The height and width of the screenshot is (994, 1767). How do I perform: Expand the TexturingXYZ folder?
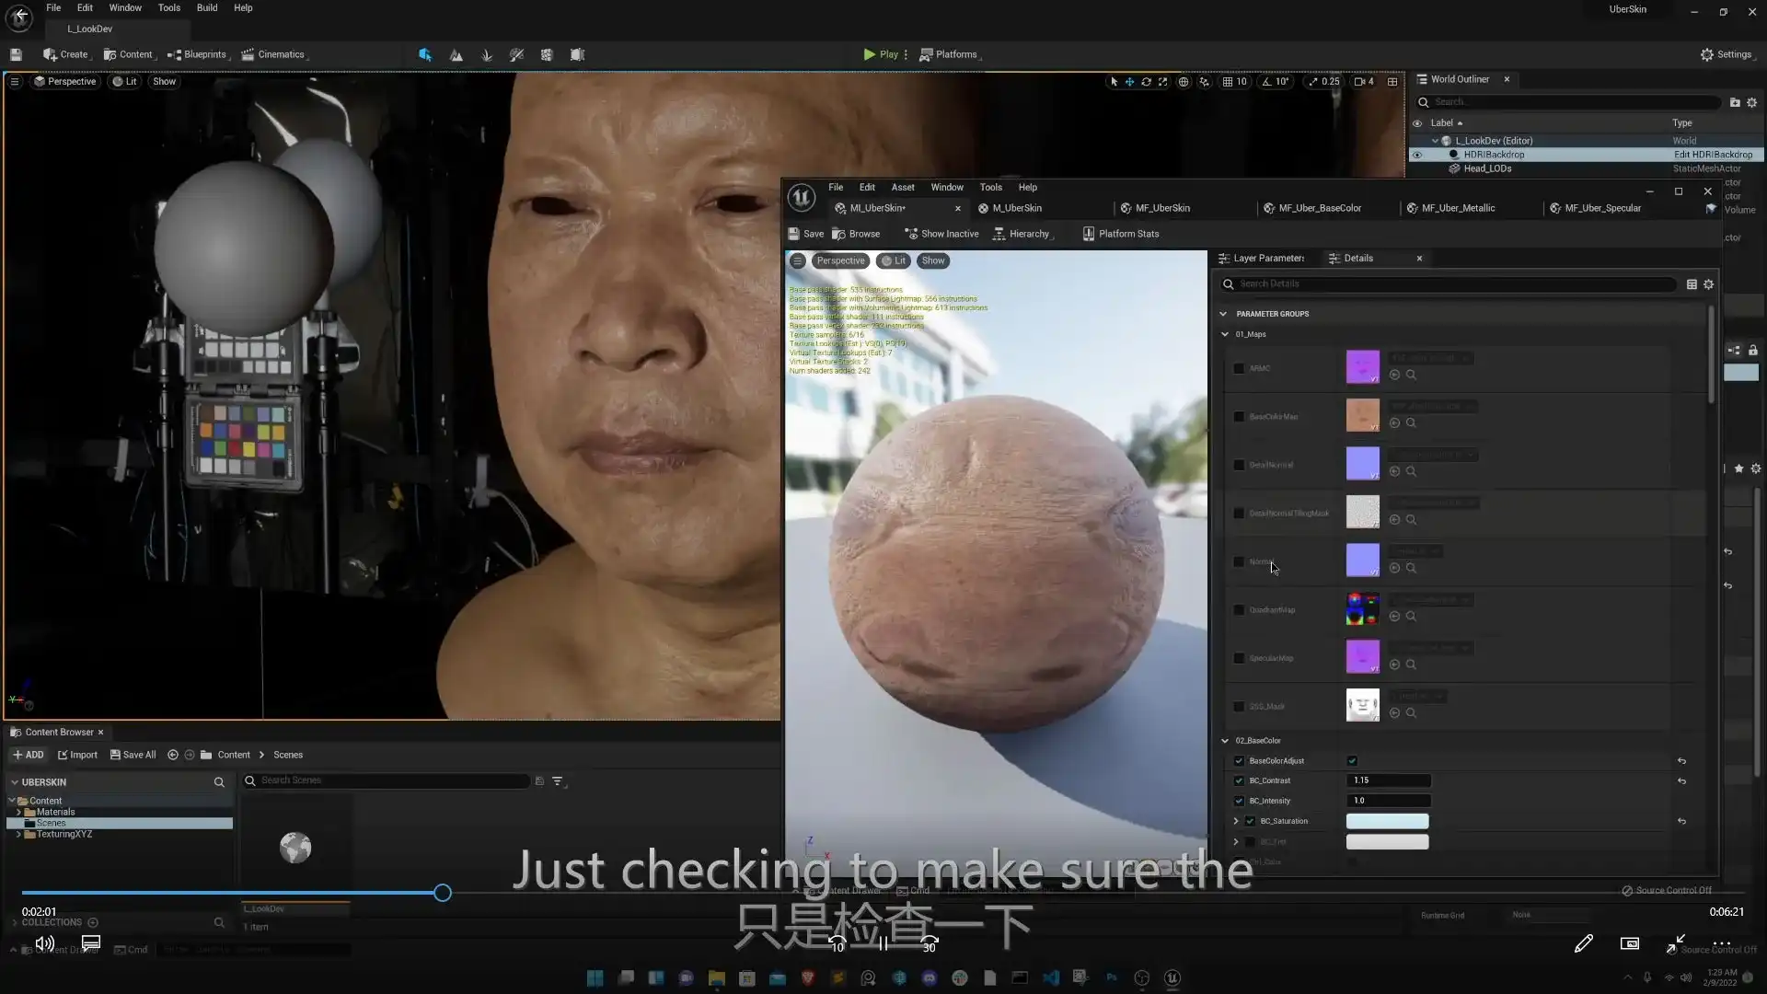(18, 834)
